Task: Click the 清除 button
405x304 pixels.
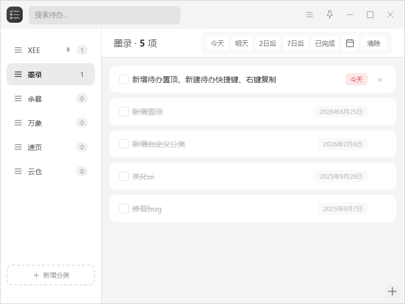Action: pyautogui.click(x=374, y=43)
